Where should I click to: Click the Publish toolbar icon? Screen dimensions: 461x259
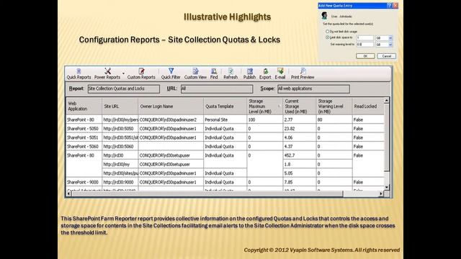coord(250,73)
